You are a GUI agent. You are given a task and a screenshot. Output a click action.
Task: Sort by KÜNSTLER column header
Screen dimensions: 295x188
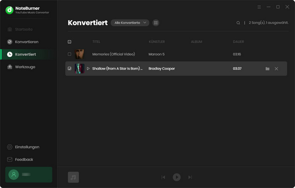point(157,42)
